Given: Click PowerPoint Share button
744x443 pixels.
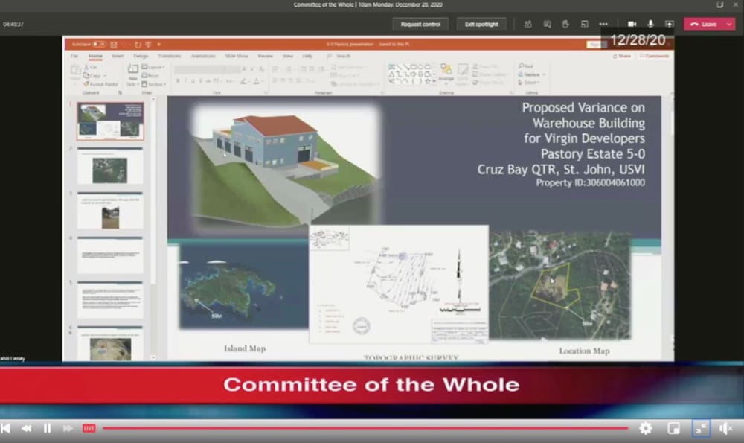Looking at the screenshot, I should pos(621,56).
